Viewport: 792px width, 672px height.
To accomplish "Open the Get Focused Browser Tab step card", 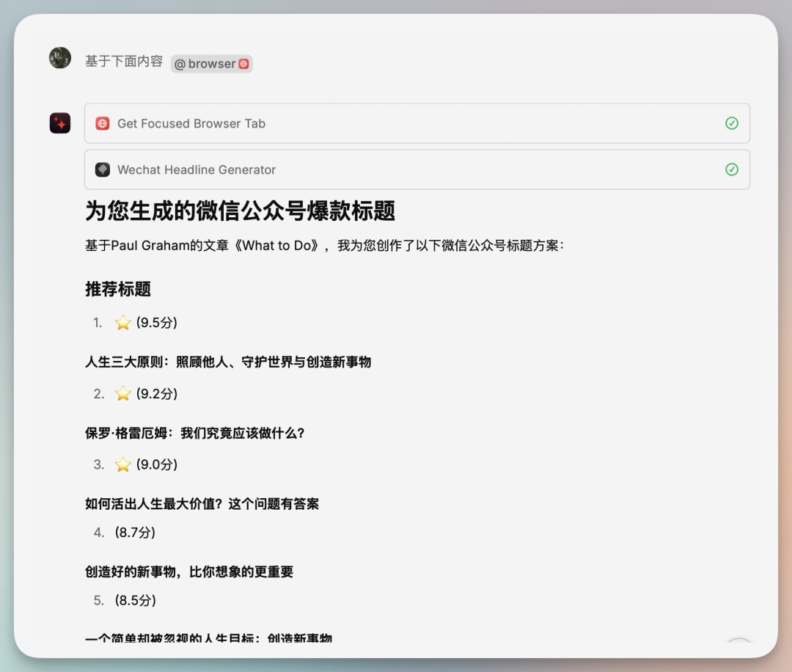I will [417, 123].
